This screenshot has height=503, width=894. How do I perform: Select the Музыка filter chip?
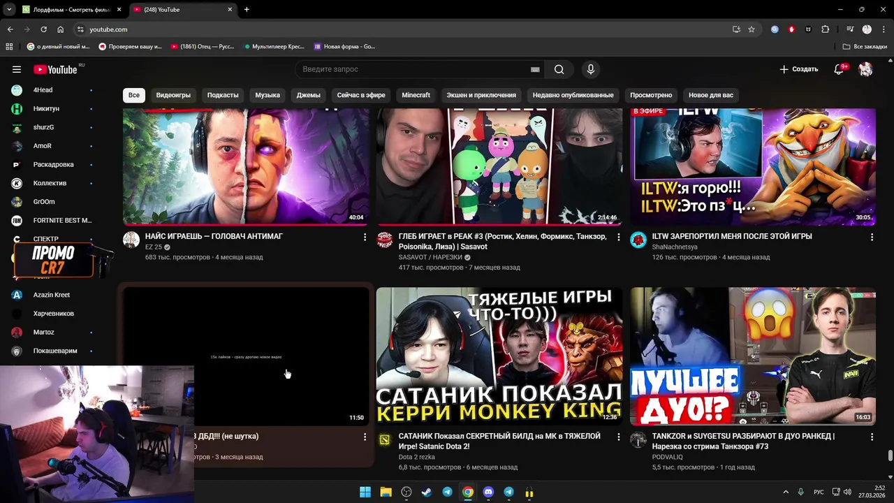click(268, 95)
